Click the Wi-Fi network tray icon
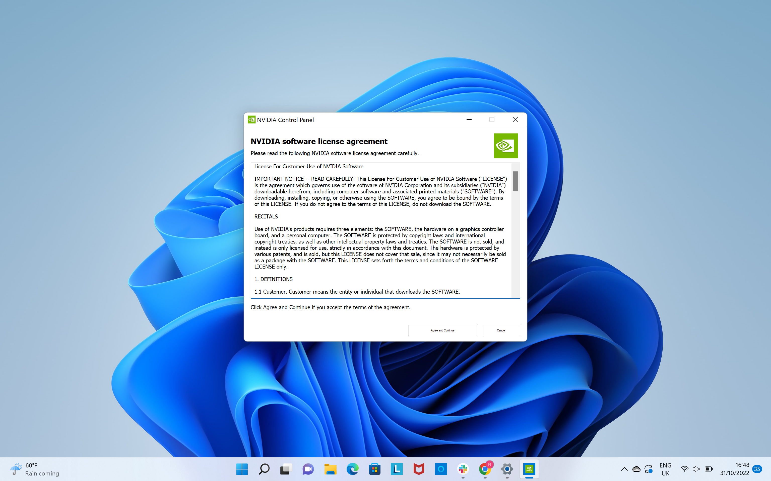Image resolution: width=771 pixels, height=481 pixels. point(684,469)
